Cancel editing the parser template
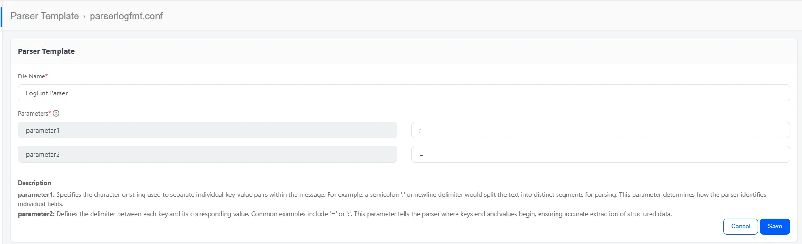This screenshot has height=244, width=802. (x=740, y=227)
